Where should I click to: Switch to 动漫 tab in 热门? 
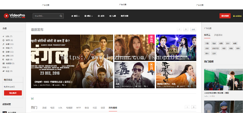pyautogui.click(x=103, y=108)
